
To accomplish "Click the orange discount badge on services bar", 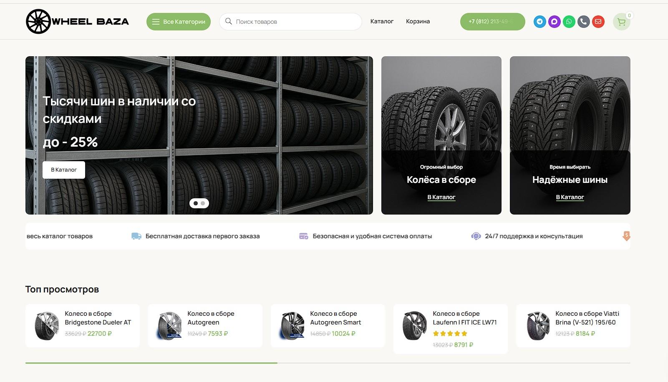I will (626, 236).
